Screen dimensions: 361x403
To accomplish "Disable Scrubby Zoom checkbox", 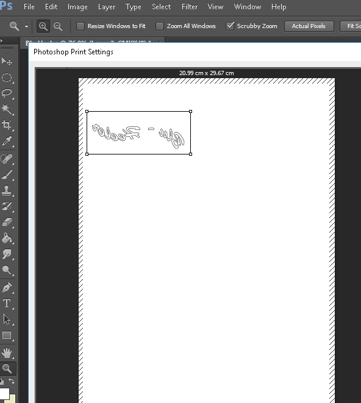I will (x=230, y=26).
